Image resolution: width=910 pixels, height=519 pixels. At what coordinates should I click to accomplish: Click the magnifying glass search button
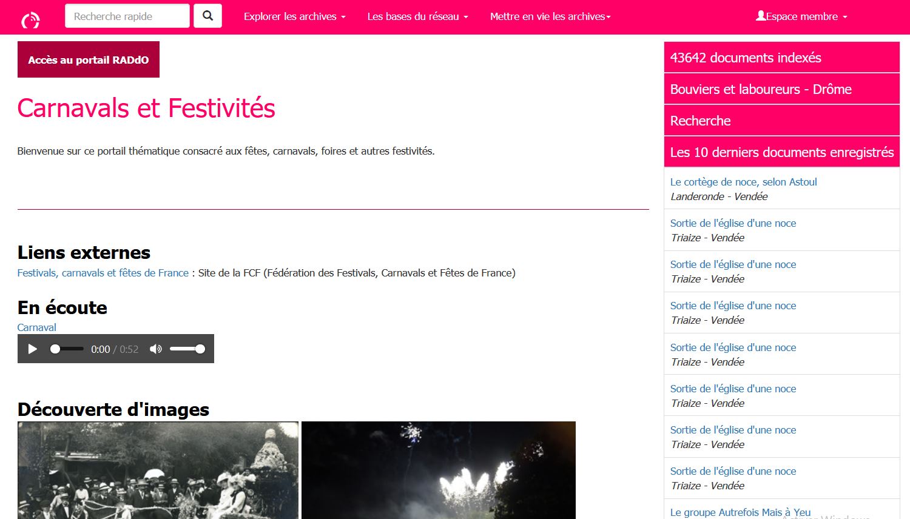click(207, 16)
